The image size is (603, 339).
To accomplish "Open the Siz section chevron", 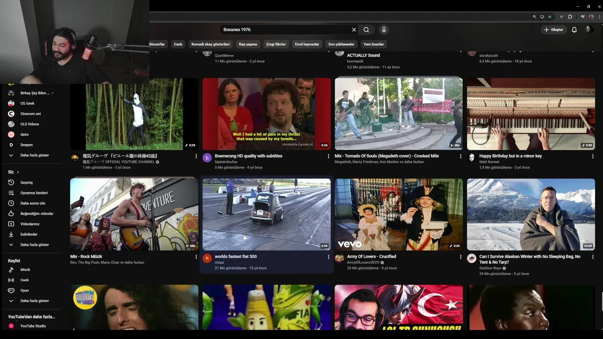I will 18,172.
